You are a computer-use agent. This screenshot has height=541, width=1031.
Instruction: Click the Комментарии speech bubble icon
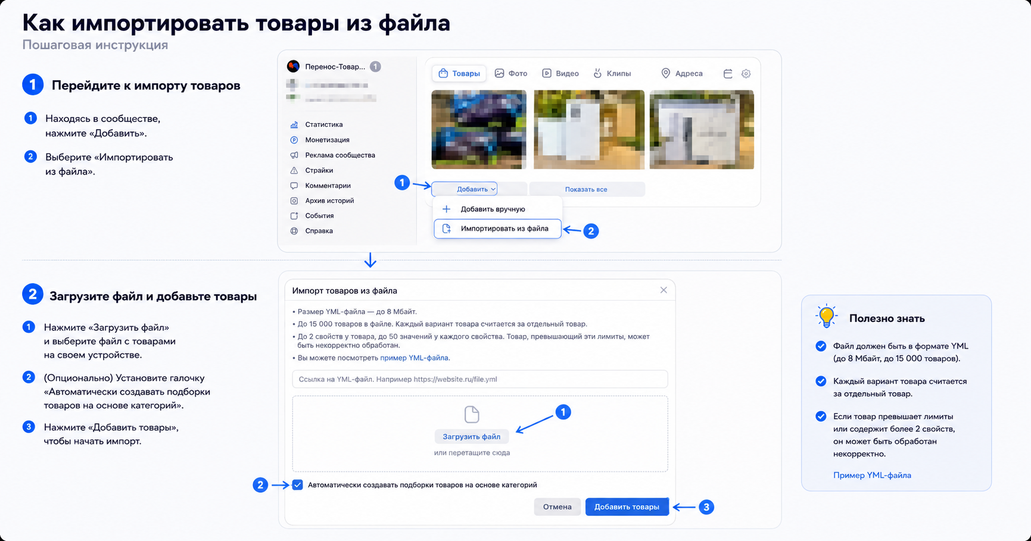click(294, 186)
